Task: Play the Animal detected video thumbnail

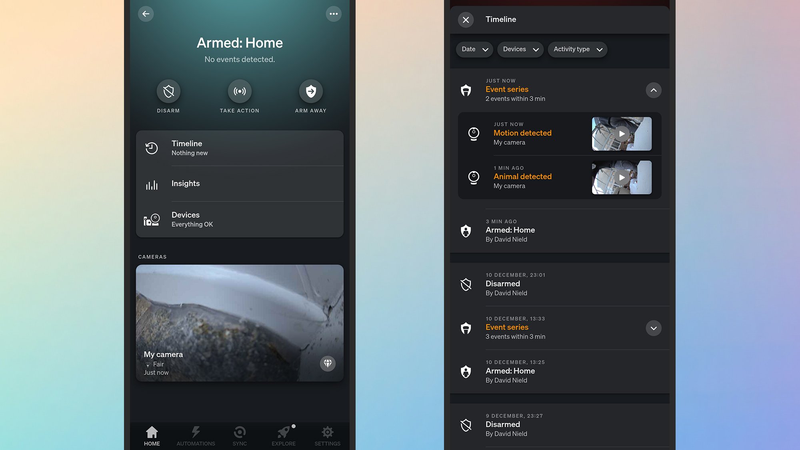Action: pyautogui.click(x=622, y=178)
